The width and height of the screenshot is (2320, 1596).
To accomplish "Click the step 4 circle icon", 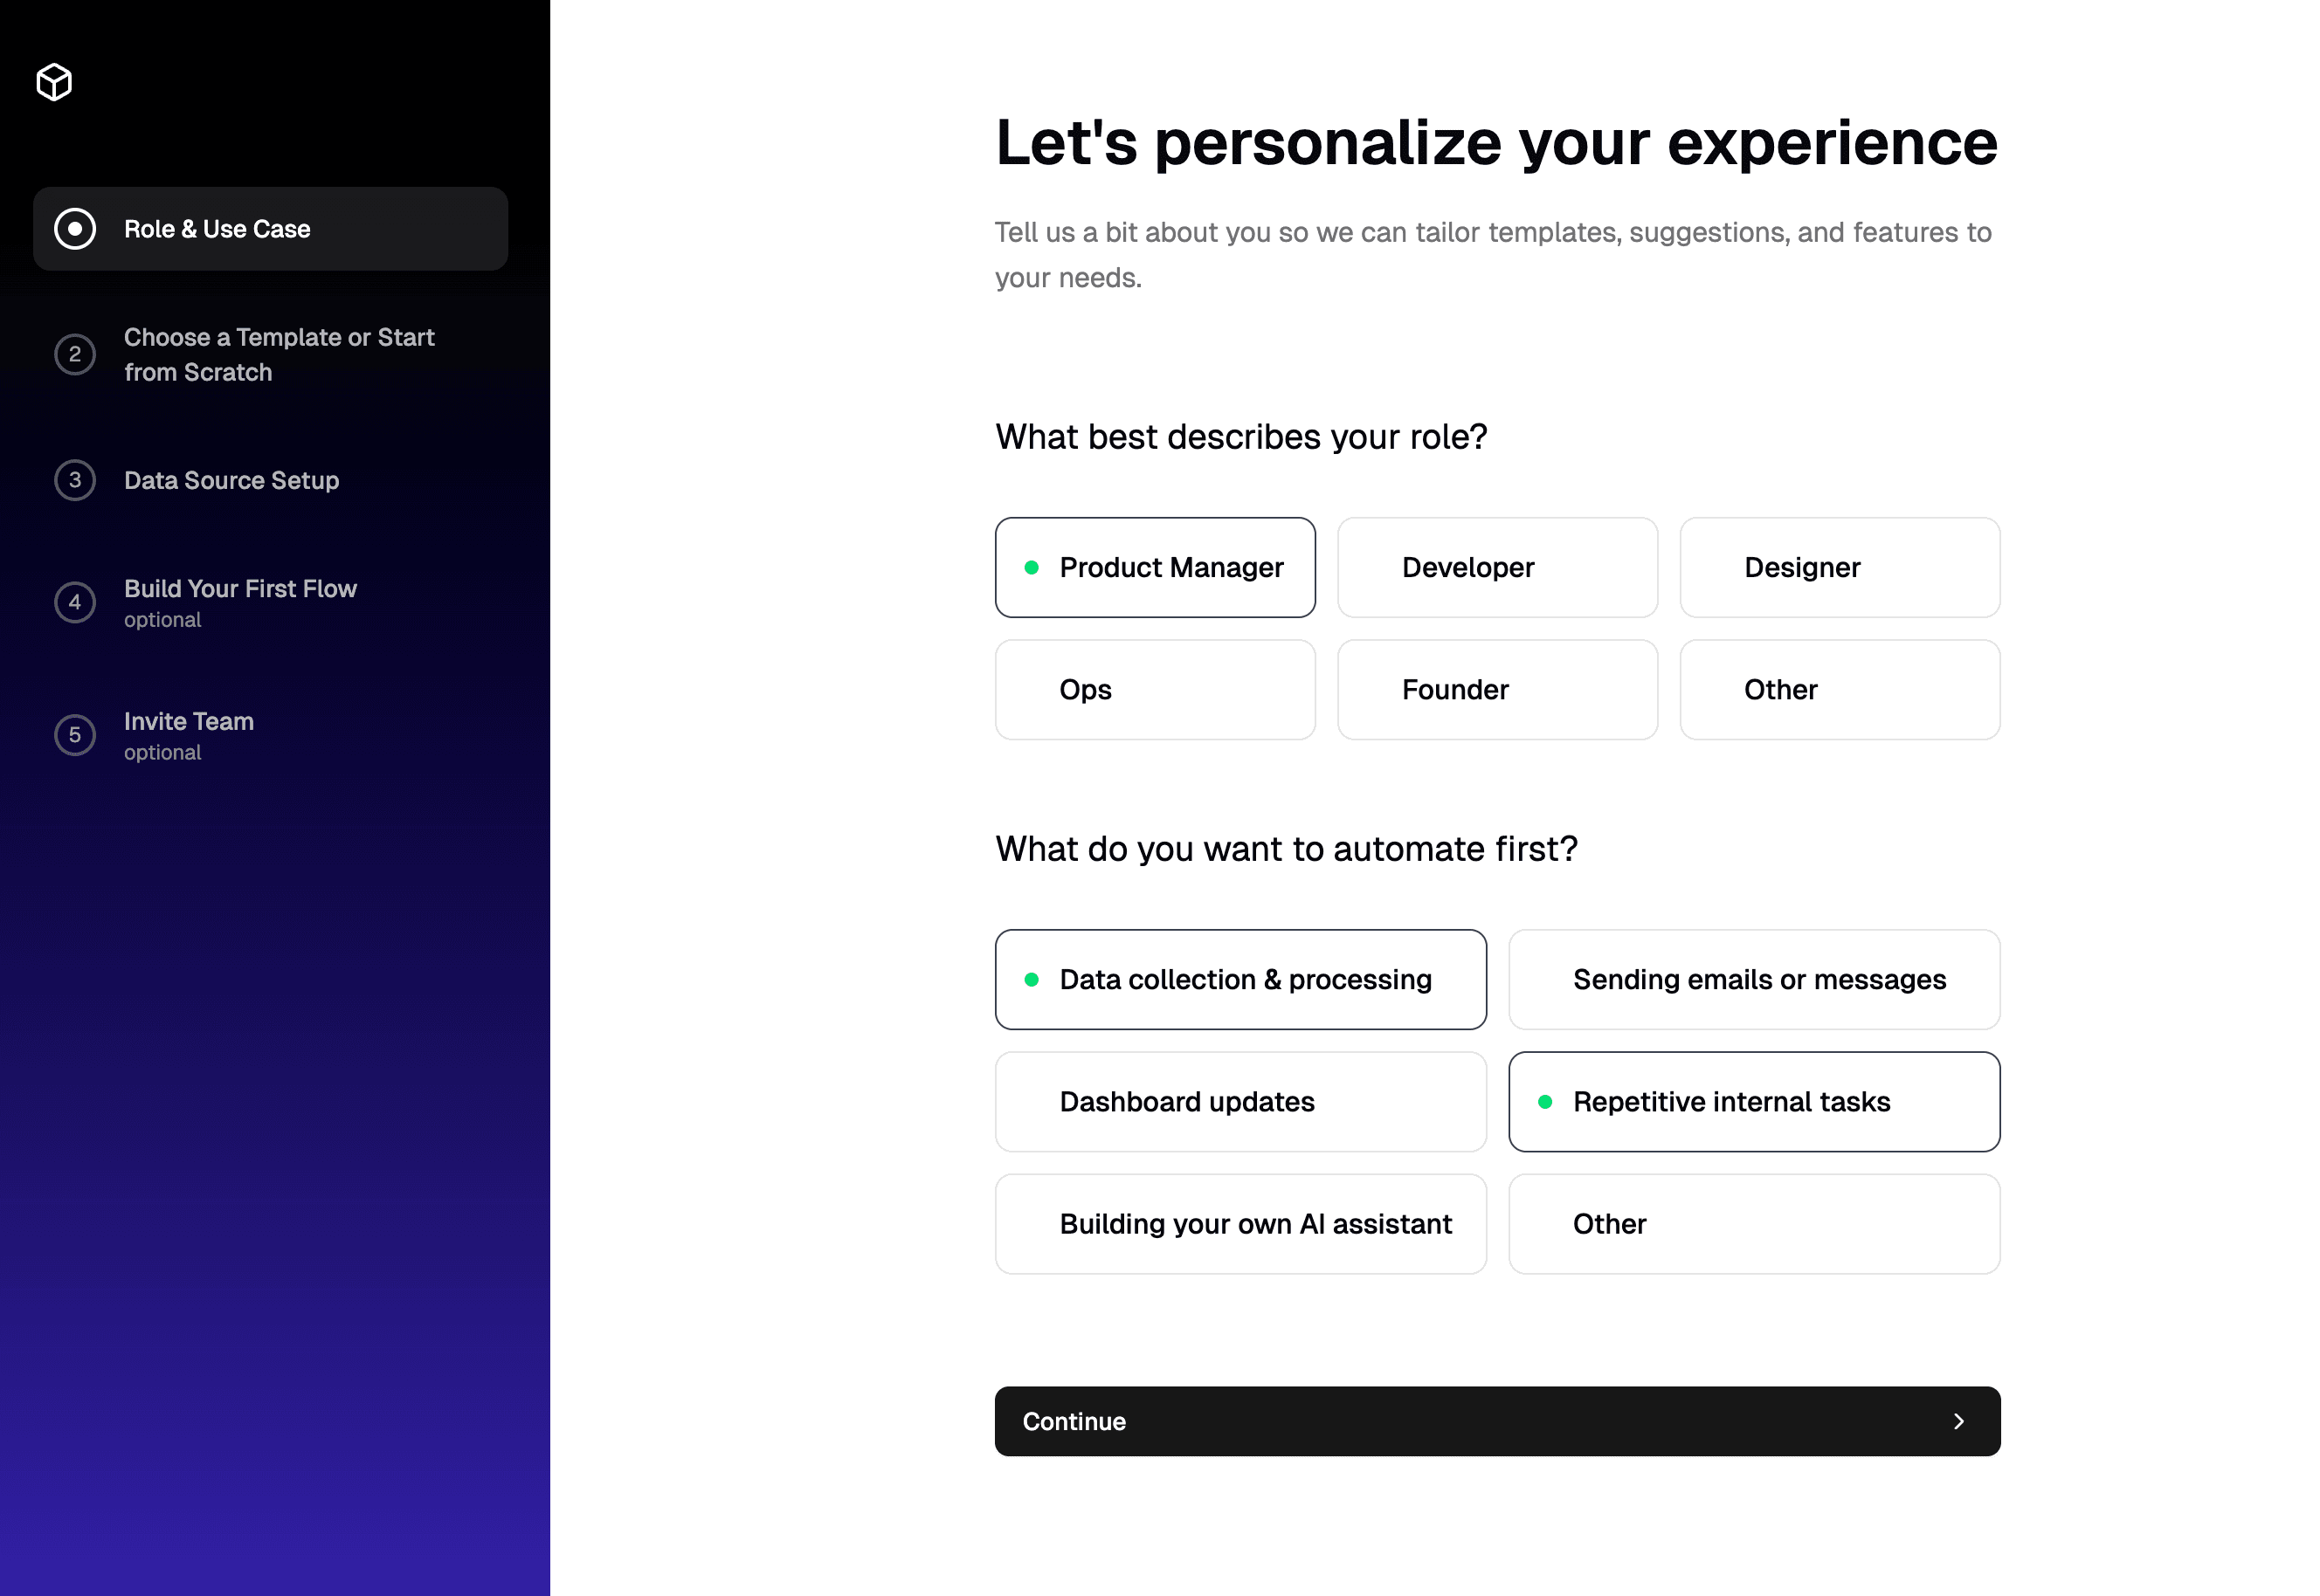I will point(75,602).
